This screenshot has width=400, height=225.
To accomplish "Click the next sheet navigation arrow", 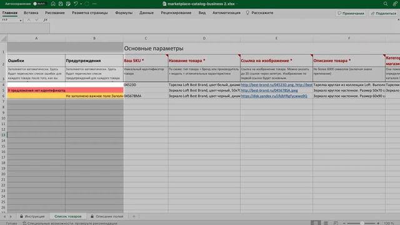I will [11, 216].
